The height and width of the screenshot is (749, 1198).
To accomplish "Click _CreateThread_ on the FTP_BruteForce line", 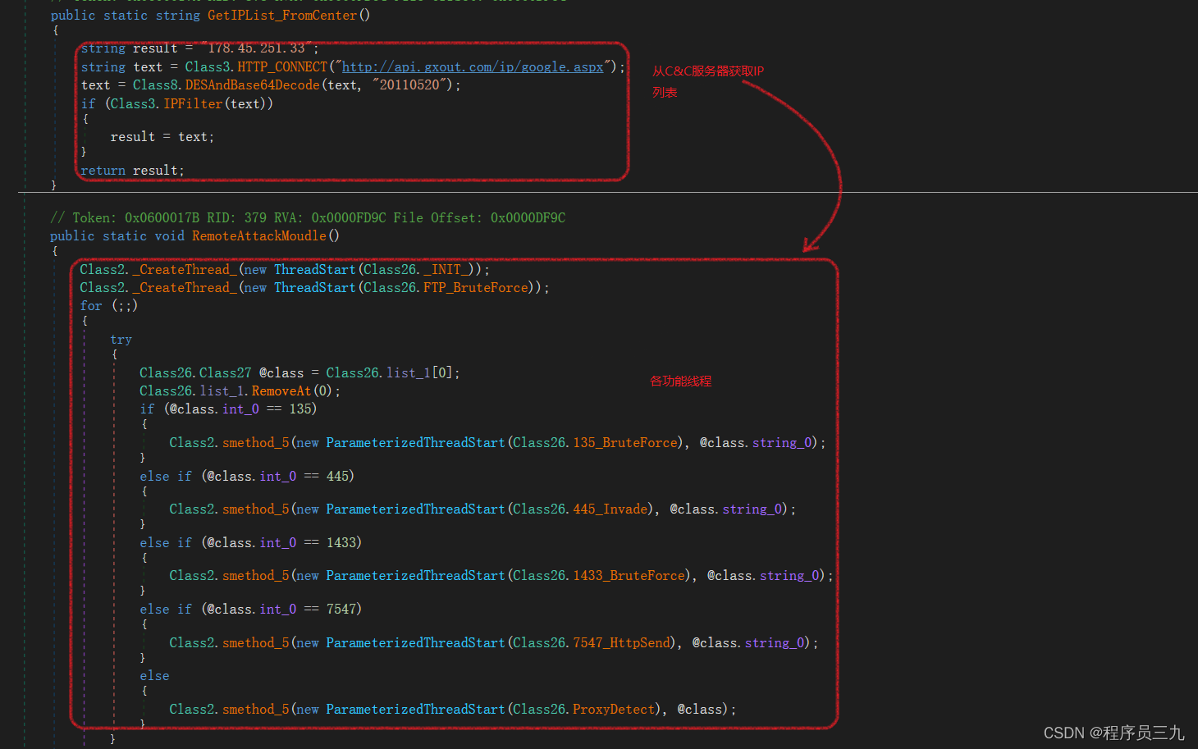I will click(x=185, y=288).
